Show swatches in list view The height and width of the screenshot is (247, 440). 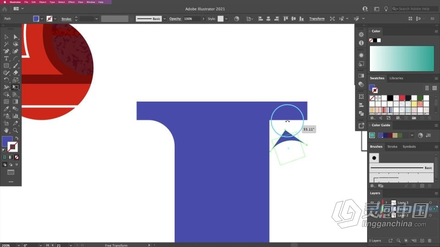427,88
